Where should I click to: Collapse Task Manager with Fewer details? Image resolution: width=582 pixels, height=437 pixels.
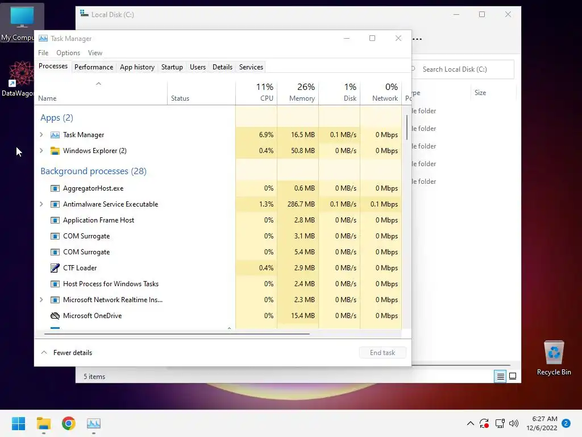(67, 353)
